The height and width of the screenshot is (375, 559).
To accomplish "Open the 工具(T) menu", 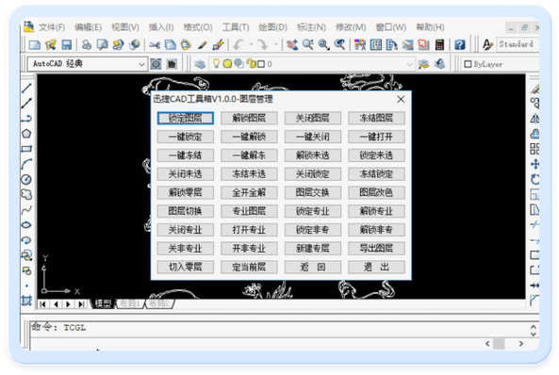I will 236,27.
